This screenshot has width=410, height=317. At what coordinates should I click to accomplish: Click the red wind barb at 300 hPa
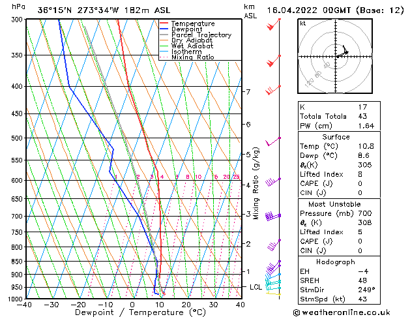click(274, 24)
